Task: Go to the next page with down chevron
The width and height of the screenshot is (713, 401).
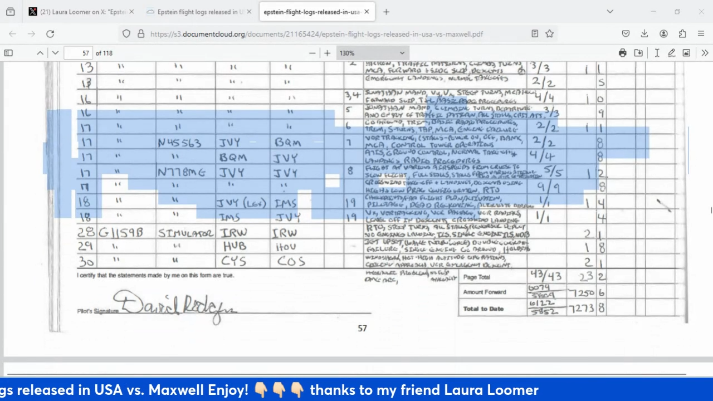Action: click(55, 52)
